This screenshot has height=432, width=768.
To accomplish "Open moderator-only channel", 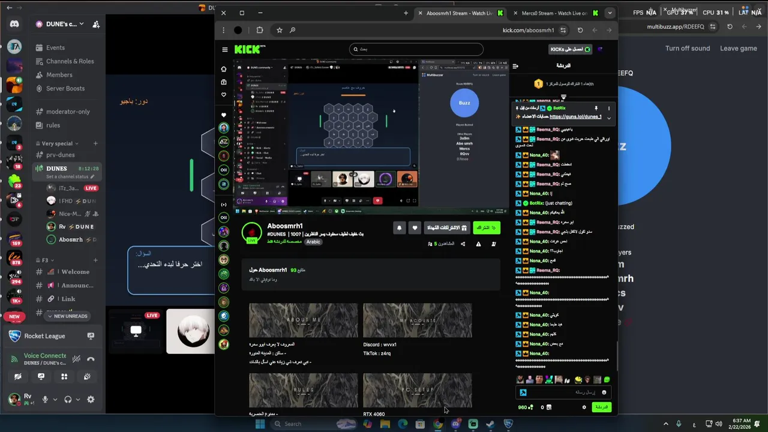I will coord(66,112).
